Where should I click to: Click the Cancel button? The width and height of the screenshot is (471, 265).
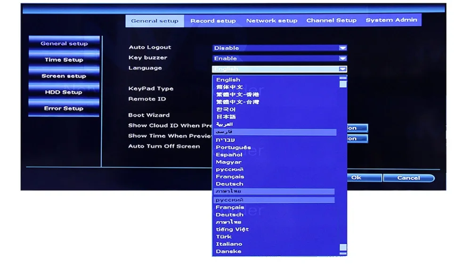click(408, 178)
